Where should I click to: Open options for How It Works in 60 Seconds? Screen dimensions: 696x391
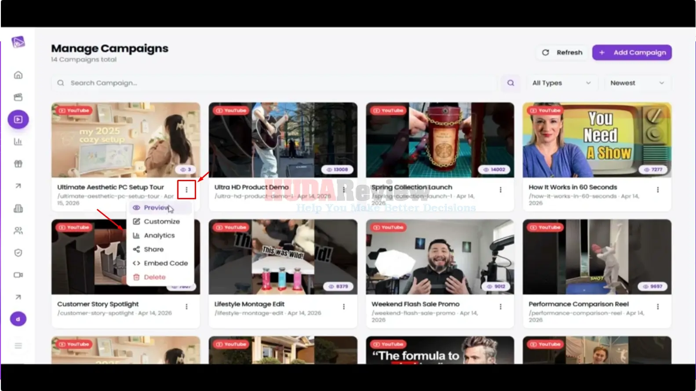pos(658,190)
